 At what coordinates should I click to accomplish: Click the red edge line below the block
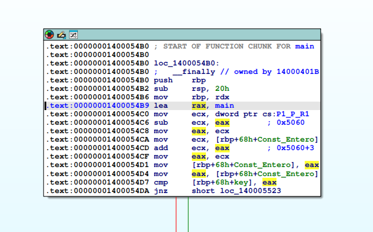tap(176, 215)
